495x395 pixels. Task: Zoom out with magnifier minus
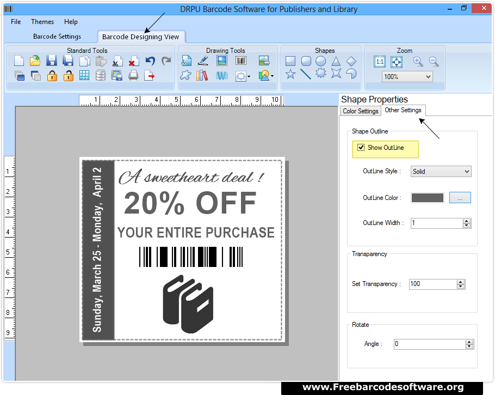click(434, 62)
